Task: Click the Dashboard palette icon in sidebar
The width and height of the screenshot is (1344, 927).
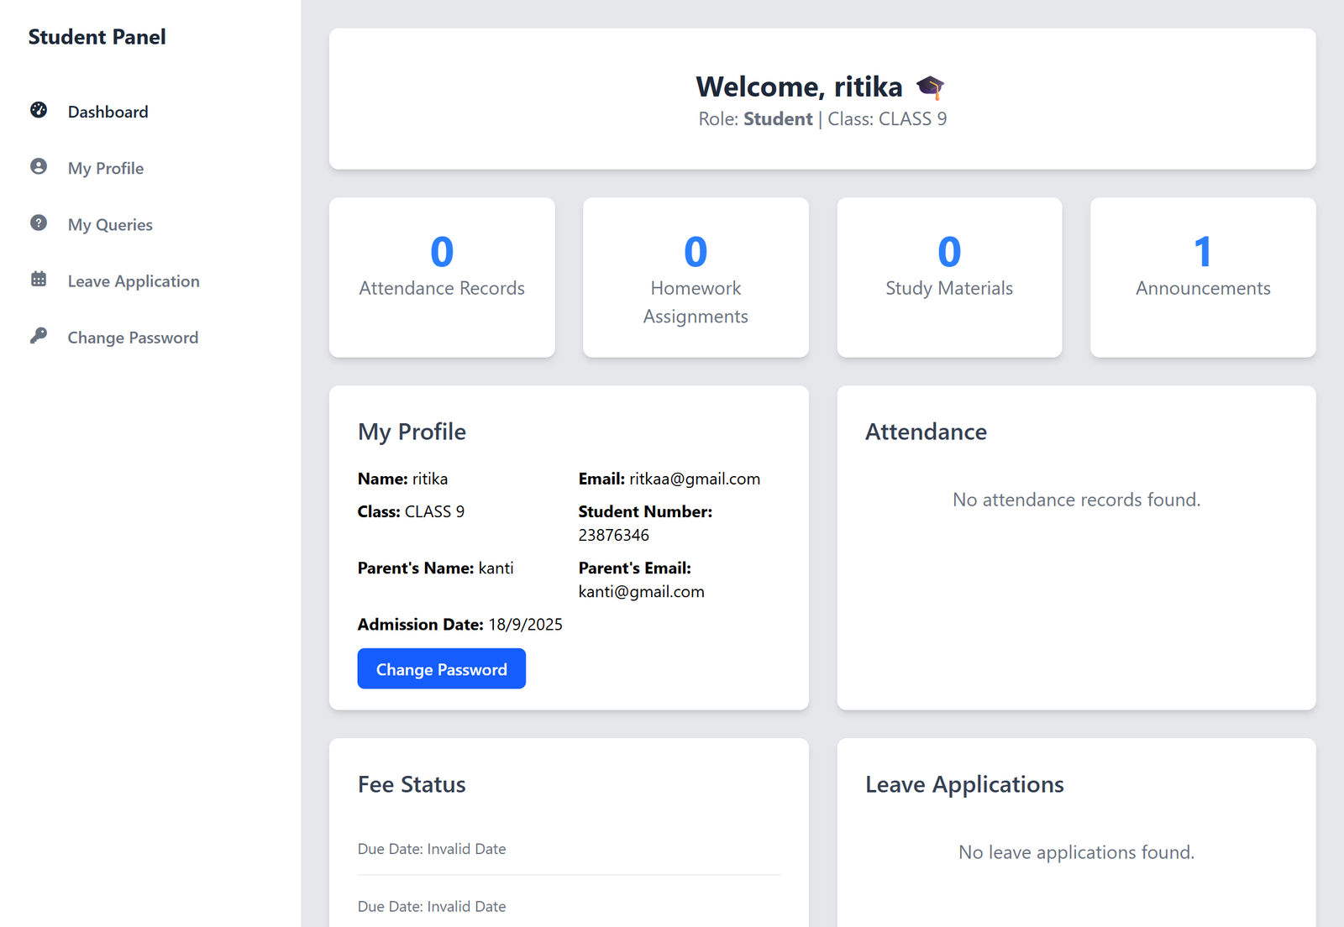Action: (x=38, y=110)
